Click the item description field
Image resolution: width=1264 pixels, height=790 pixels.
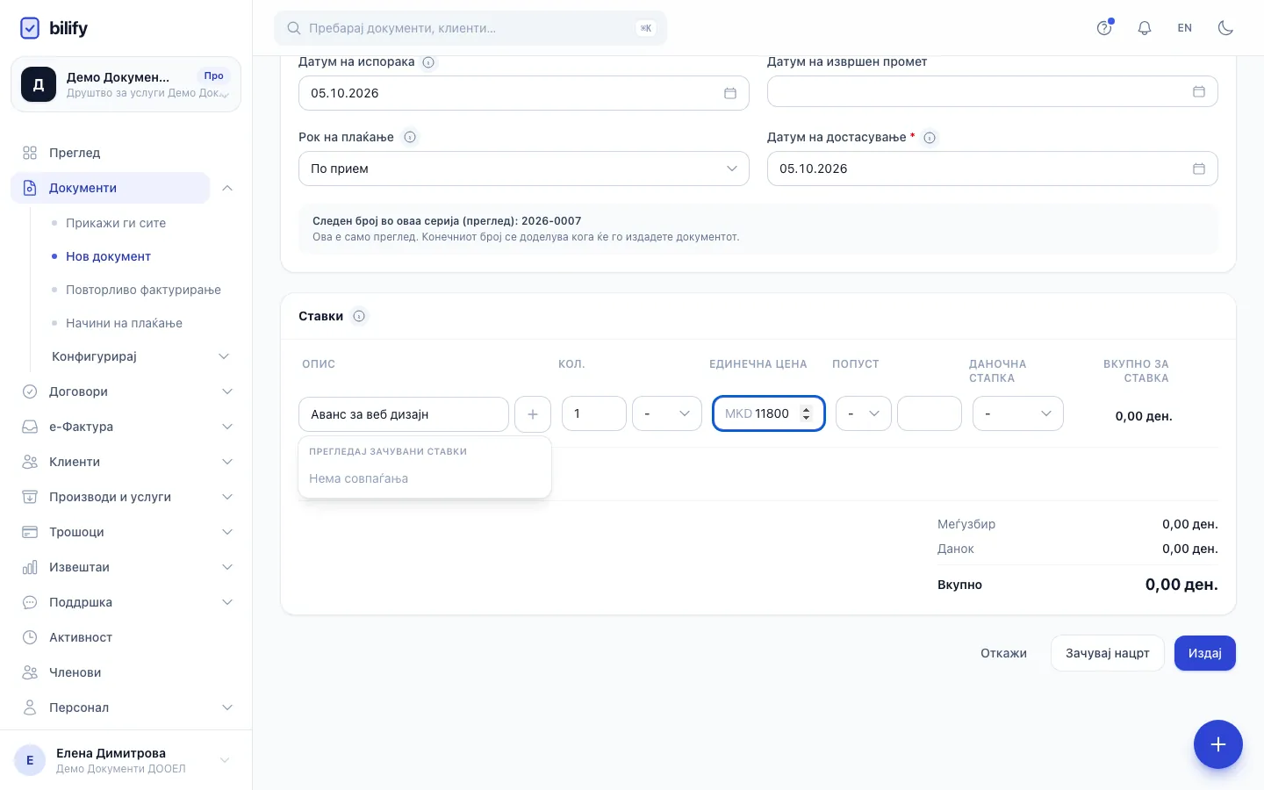(x=404, y=414)
